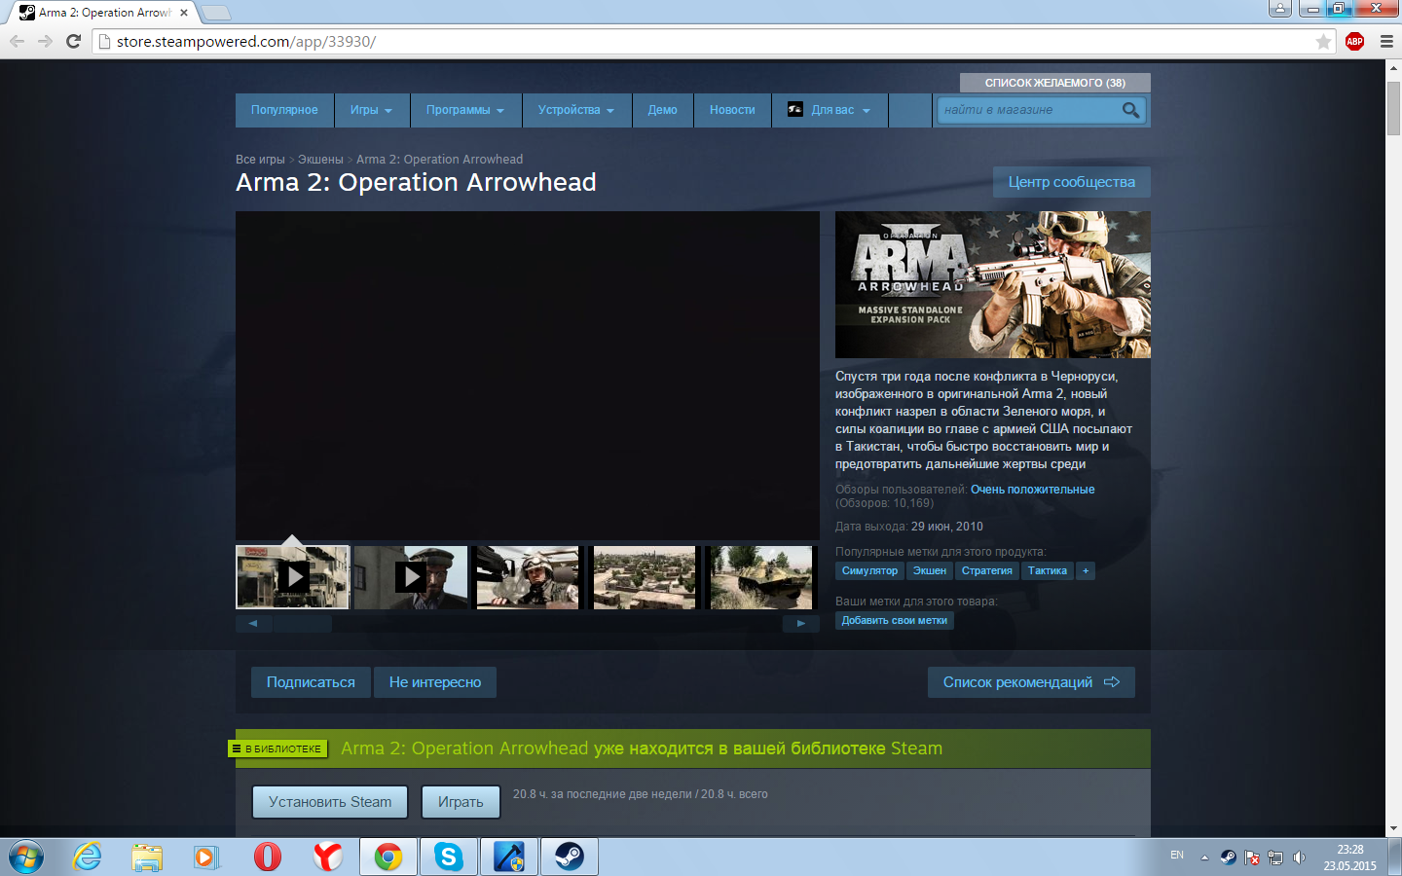Play the second video thumbnail with old man
The width and height of the screenshot is (1402, 876).
pos(411,577)
